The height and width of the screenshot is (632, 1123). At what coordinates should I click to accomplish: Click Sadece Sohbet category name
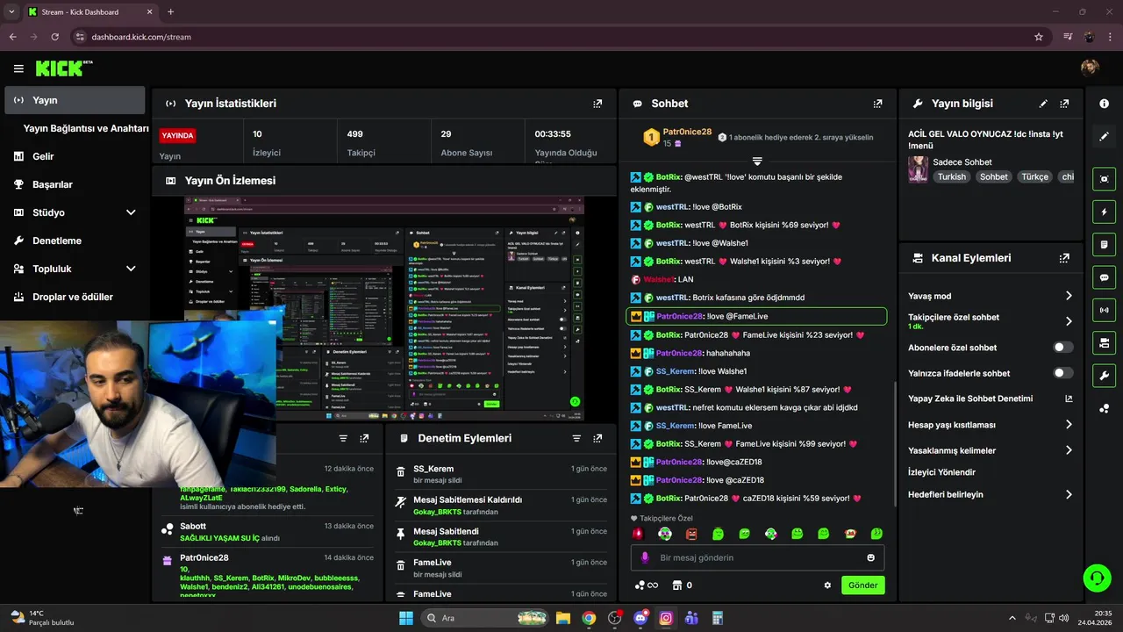tap(962, 162)
